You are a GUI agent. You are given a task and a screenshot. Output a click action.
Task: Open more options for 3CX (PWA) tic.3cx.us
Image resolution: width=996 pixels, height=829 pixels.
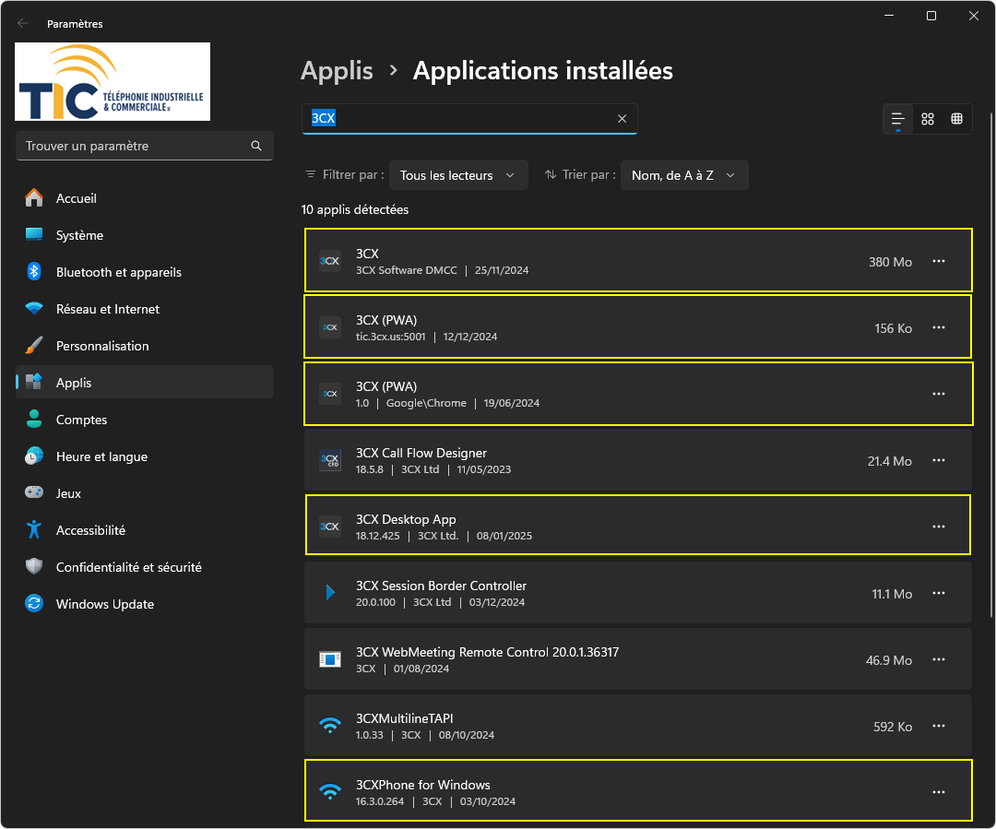[x=938, y=327]
